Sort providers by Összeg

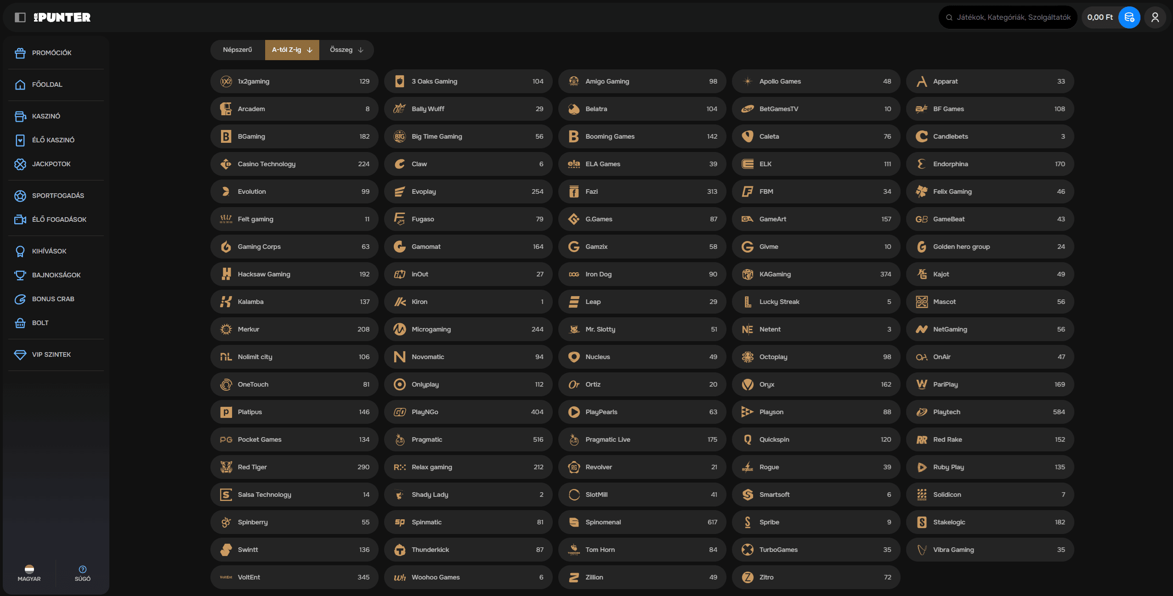coord(346,50)
